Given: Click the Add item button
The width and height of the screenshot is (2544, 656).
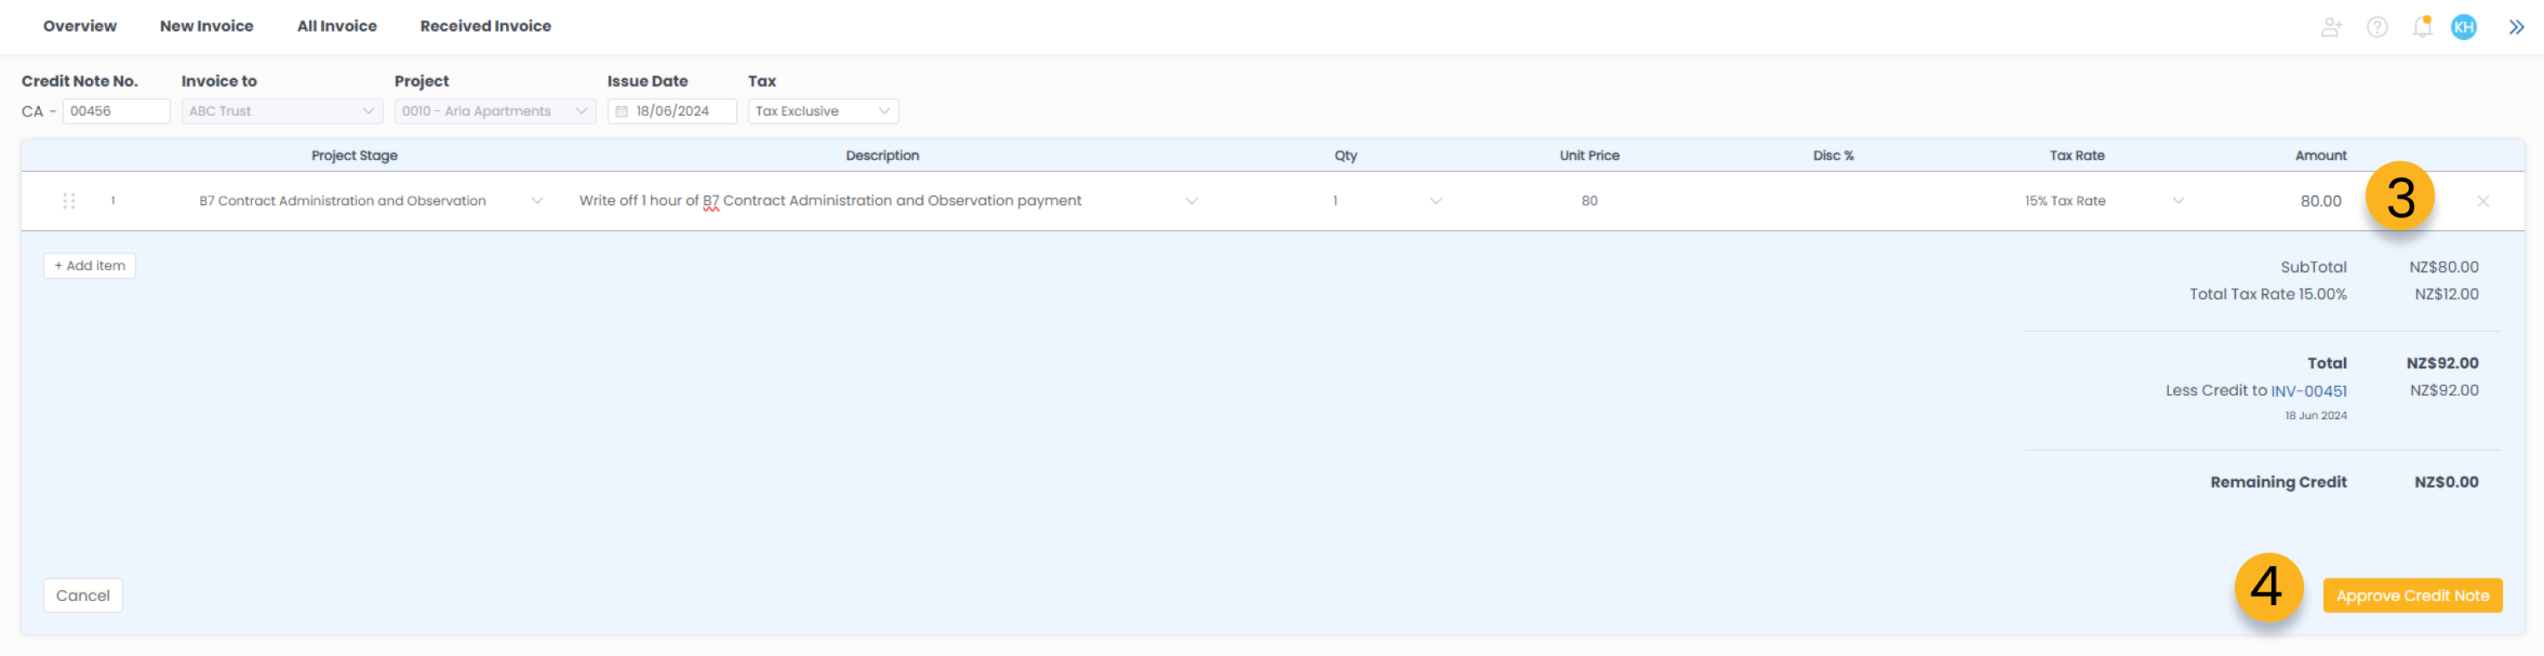Looking at the screenshot, I should tap(90, 266).
